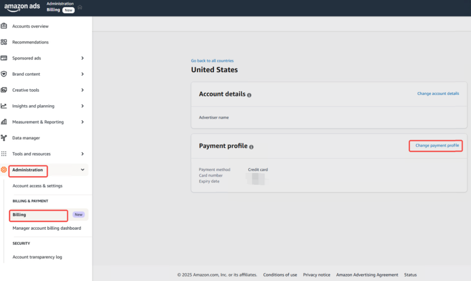Click the Data manager nodes icon
471x281 pixels.
pos(4,138)
